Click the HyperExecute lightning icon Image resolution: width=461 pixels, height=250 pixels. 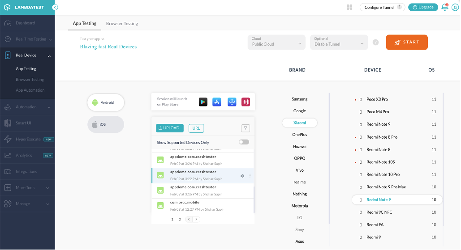(x=8, y=139)
